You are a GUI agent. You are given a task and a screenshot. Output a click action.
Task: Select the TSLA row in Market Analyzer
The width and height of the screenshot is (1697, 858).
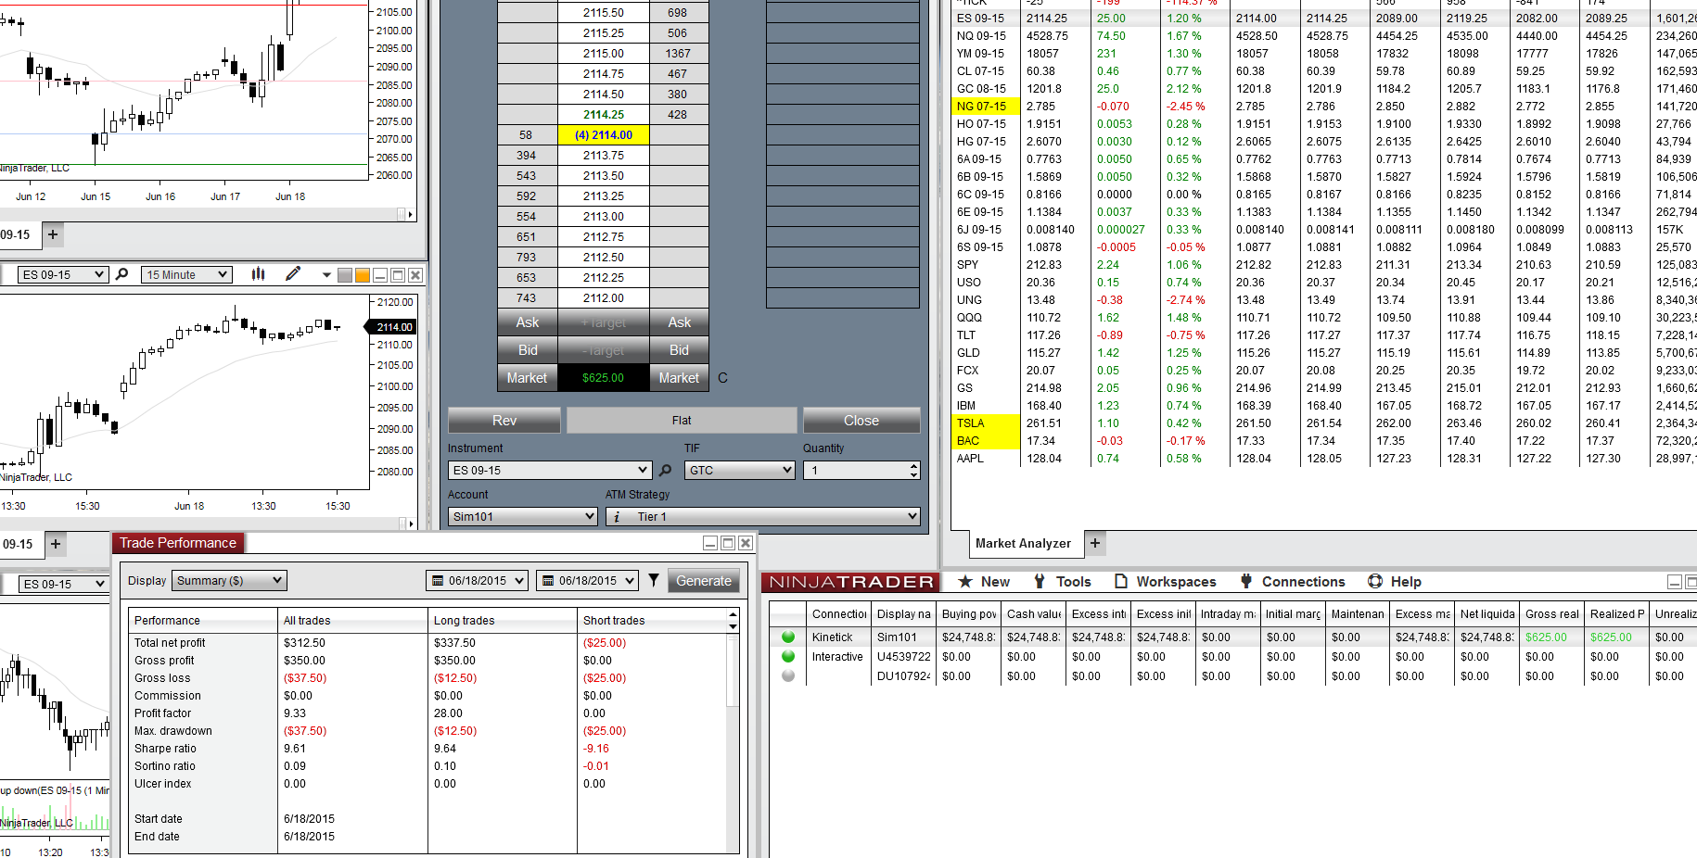tap(1324, 423)
